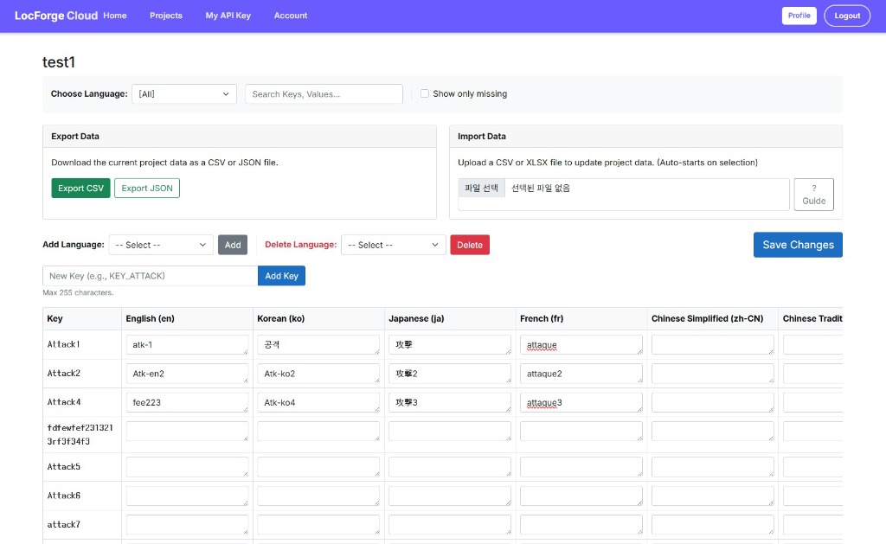Export project data as JSON
The width and height of the screenshot is (886, 544).
tap(146, 188)
